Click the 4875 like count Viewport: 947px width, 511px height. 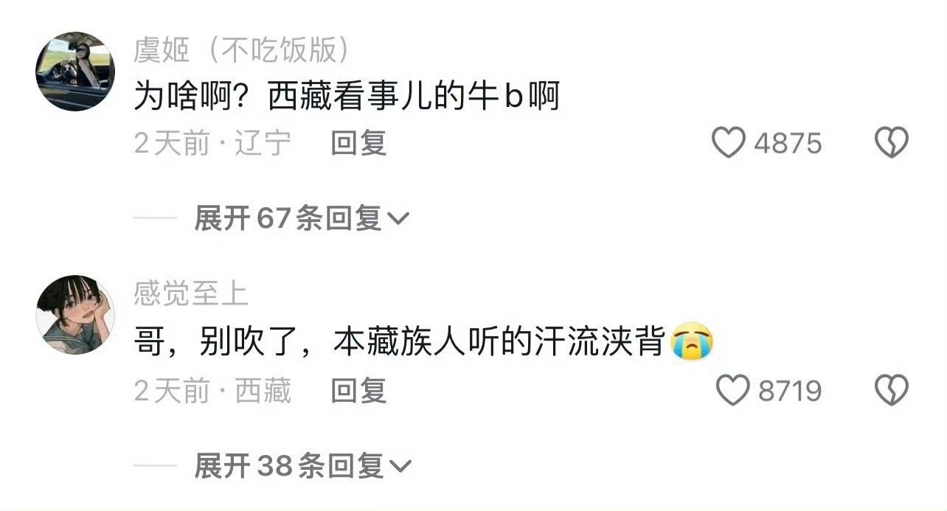(x=788, y=143)
